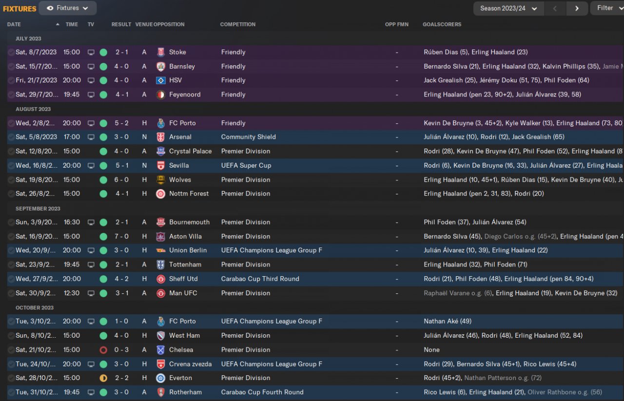Sort by the OPPOSITION column header
Screen dimensions: 624x401
(169, 24)
